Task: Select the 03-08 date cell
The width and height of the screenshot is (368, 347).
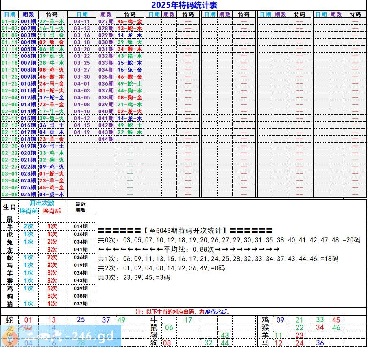Action: [x=10, y=195]
